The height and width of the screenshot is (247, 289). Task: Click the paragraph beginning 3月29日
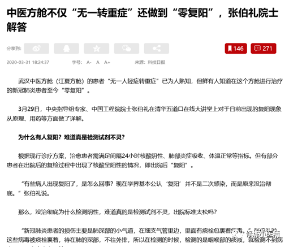coord(144,114)
